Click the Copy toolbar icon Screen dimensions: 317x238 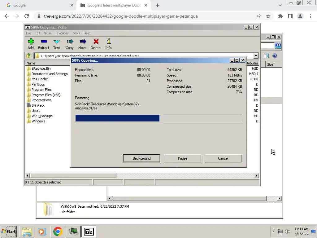tap(70, 44)
